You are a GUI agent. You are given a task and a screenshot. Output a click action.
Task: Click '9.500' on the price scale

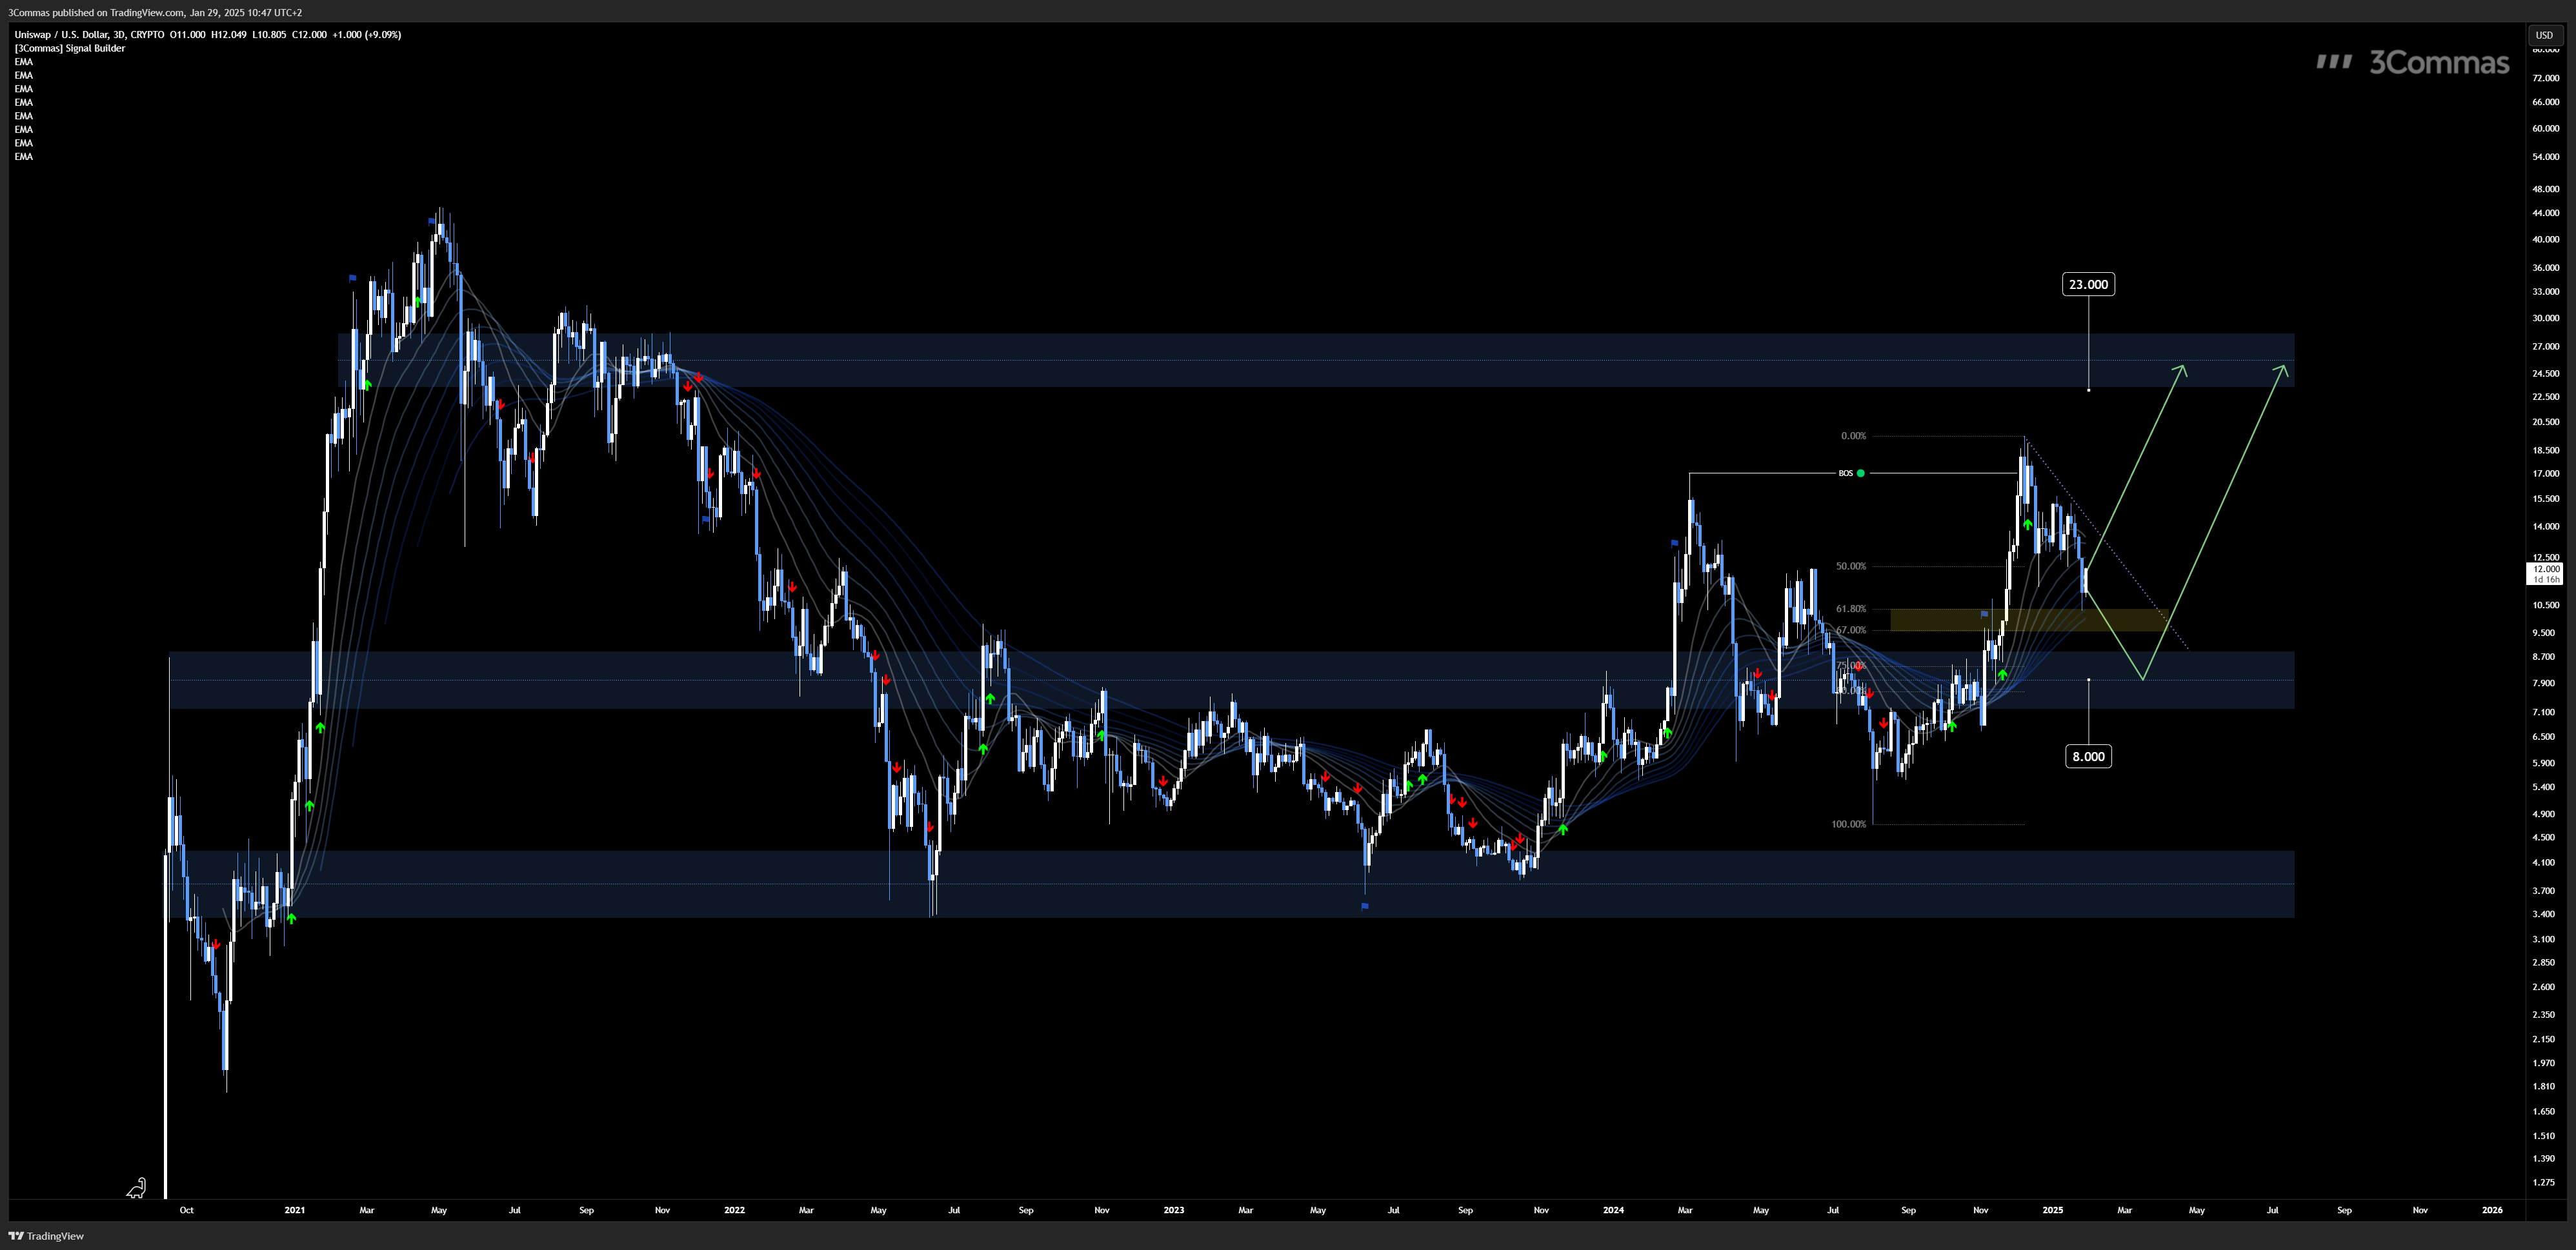coord(2545,633)
